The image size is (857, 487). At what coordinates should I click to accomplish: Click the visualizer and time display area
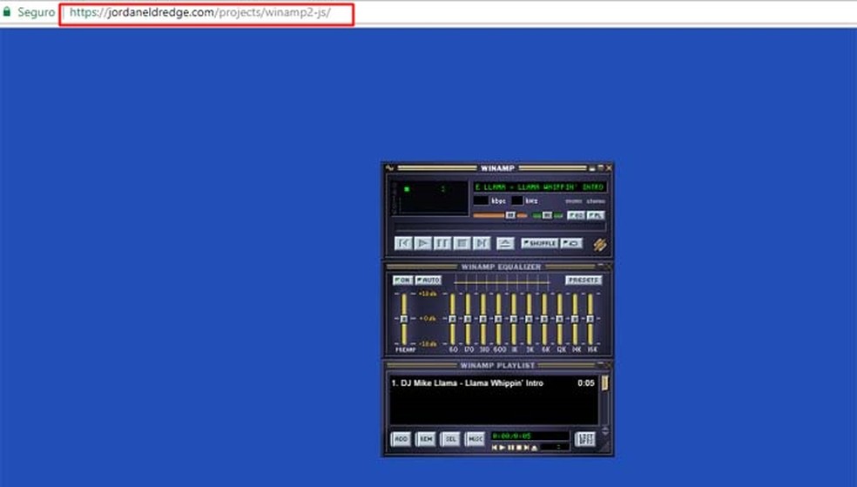(x=429, y=198)
